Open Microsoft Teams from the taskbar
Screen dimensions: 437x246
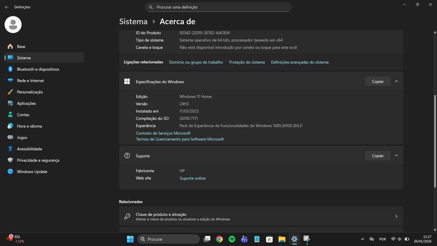pos(244,239)
